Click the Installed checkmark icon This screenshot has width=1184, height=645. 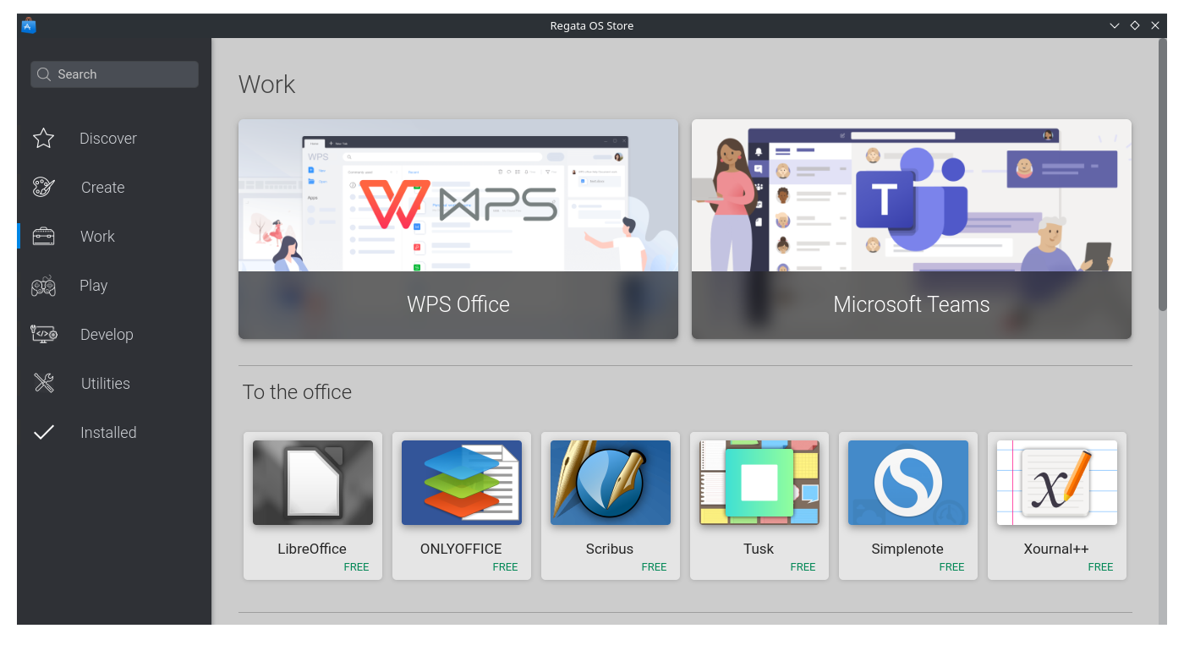point(44,433)
